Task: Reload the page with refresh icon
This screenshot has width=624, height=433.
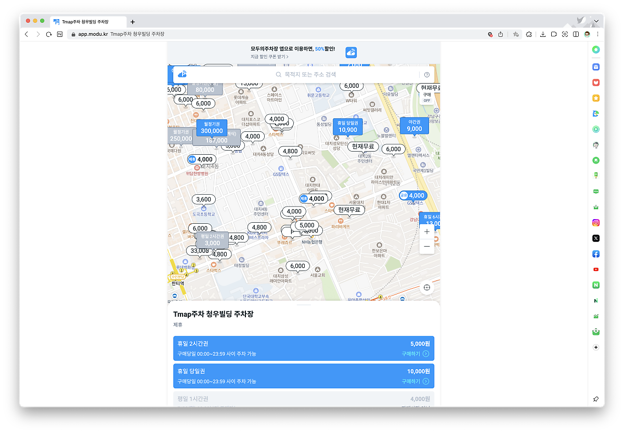Action: pyautogui.click(x=48, y=34)
